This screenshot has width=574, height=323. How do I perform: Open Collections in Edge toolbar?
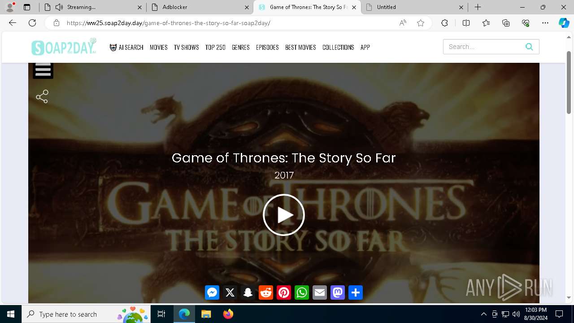click(x=506, y=23)
